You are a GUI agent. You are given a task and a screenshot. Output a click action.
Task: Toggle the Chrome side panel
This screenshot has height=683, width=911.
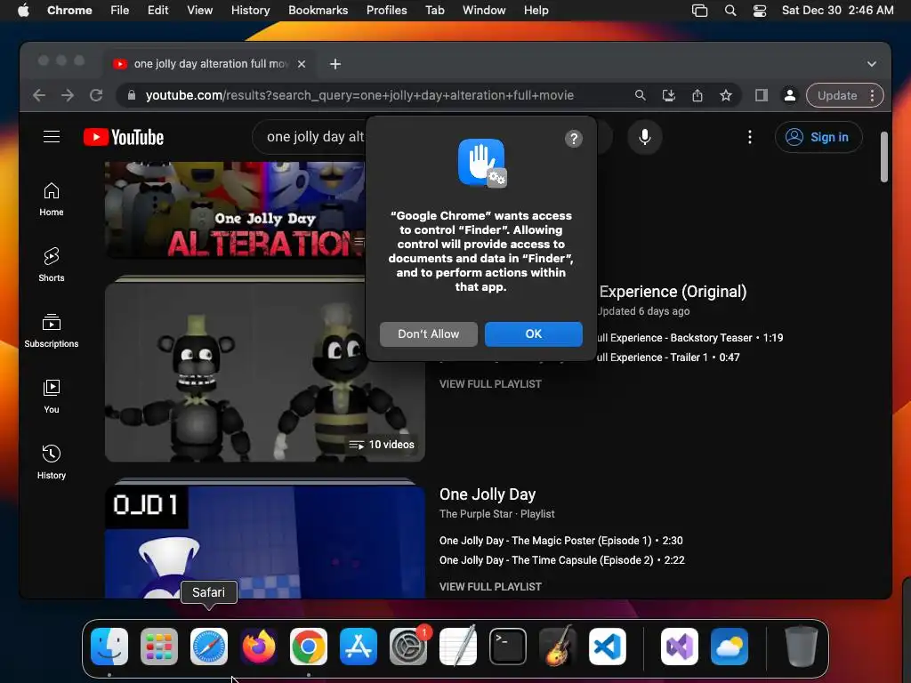(x=762, y=95)
